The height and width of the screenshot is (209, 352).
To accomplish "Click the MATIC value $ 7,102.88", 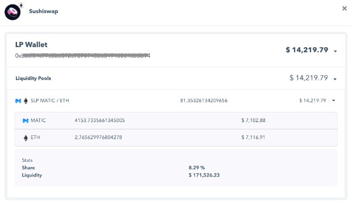I will (254, 120).
